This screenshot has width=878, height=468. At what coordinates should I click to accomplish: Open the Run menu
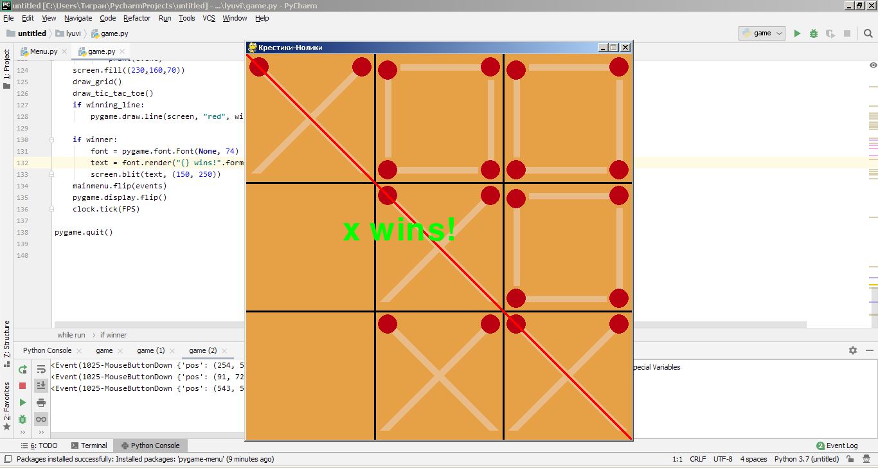point(165,18)
